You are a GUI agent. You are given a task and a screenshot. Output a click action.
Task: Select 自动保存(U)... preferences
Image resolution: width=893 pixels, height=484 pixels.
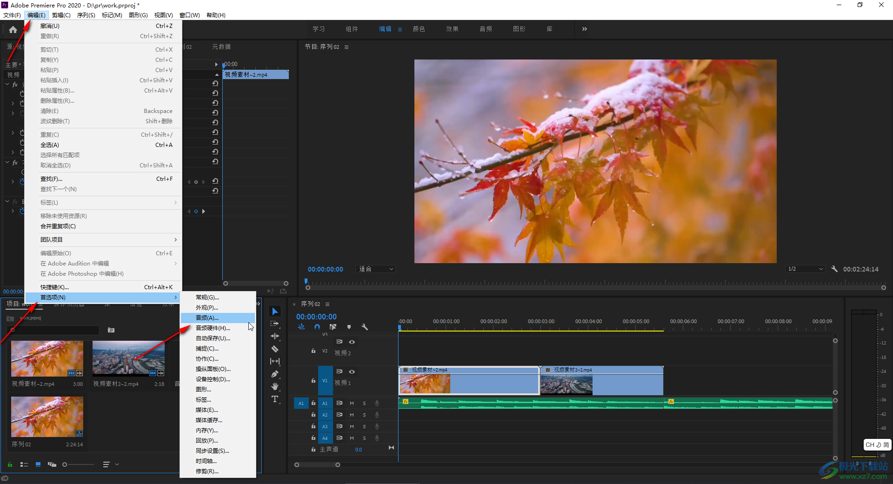(x=218, y=338)
